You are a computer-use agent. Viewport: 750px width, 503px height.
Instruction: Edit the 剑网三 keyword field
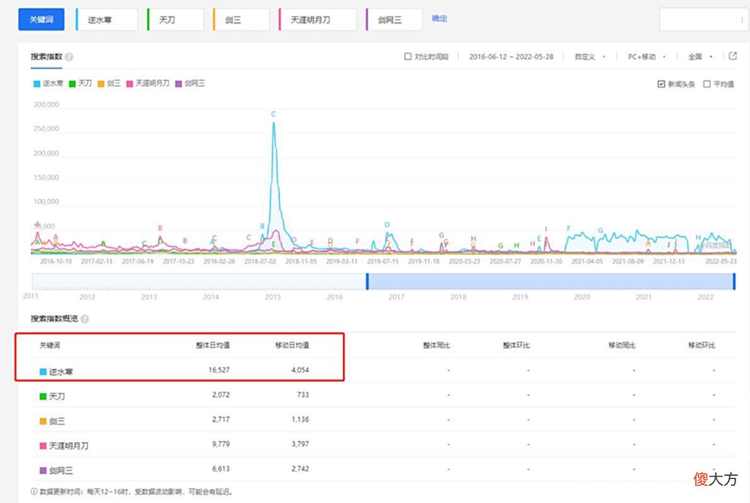coord(394,20)
